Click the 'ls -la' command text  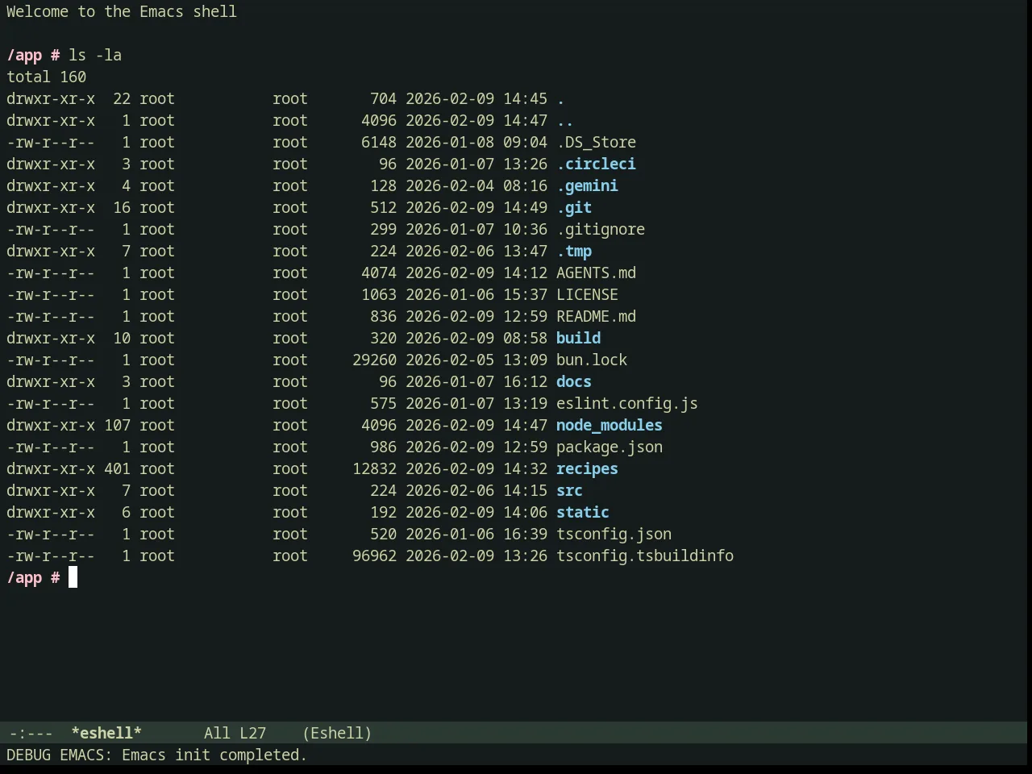[x=95, y=55]
